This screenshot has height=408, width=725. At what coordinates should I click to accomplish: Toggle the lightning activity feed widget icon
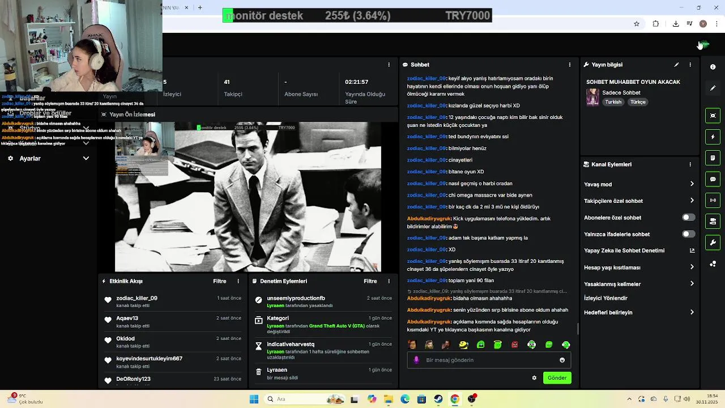click(x=713, y=137)
